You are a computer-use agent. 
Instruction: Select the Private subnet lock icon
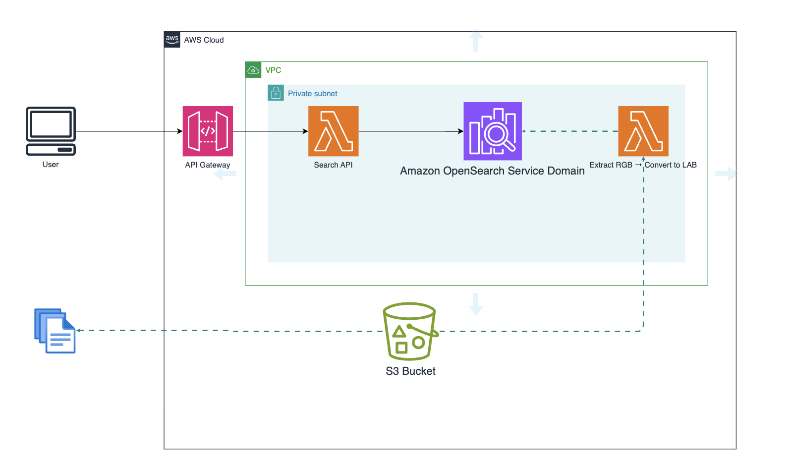point(276,93)
